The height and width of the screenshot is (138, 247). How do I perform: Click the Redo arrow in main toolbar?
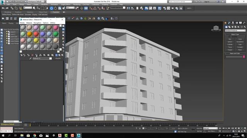pyautogui.click(x=7, y=8)
